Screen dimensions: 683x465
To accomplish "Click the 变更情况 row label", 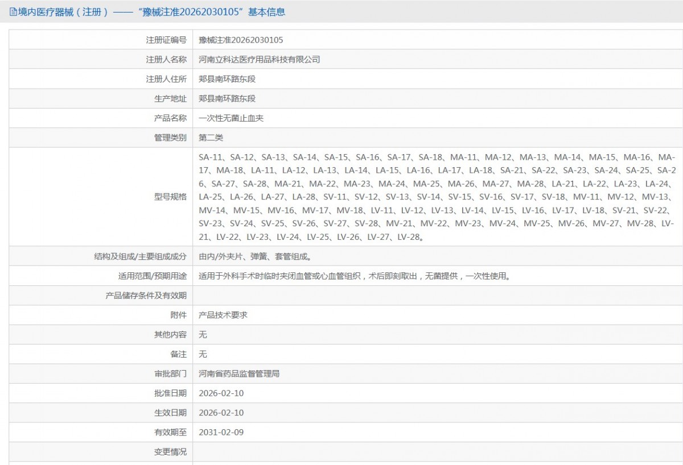I will point(170,452).
